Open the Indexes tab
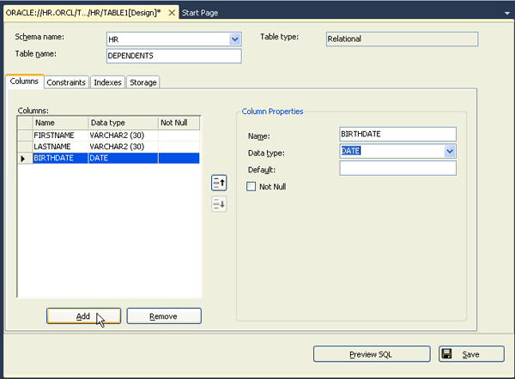Image resolution: width=515 pixels, height=379 pixels. point(108,82)
